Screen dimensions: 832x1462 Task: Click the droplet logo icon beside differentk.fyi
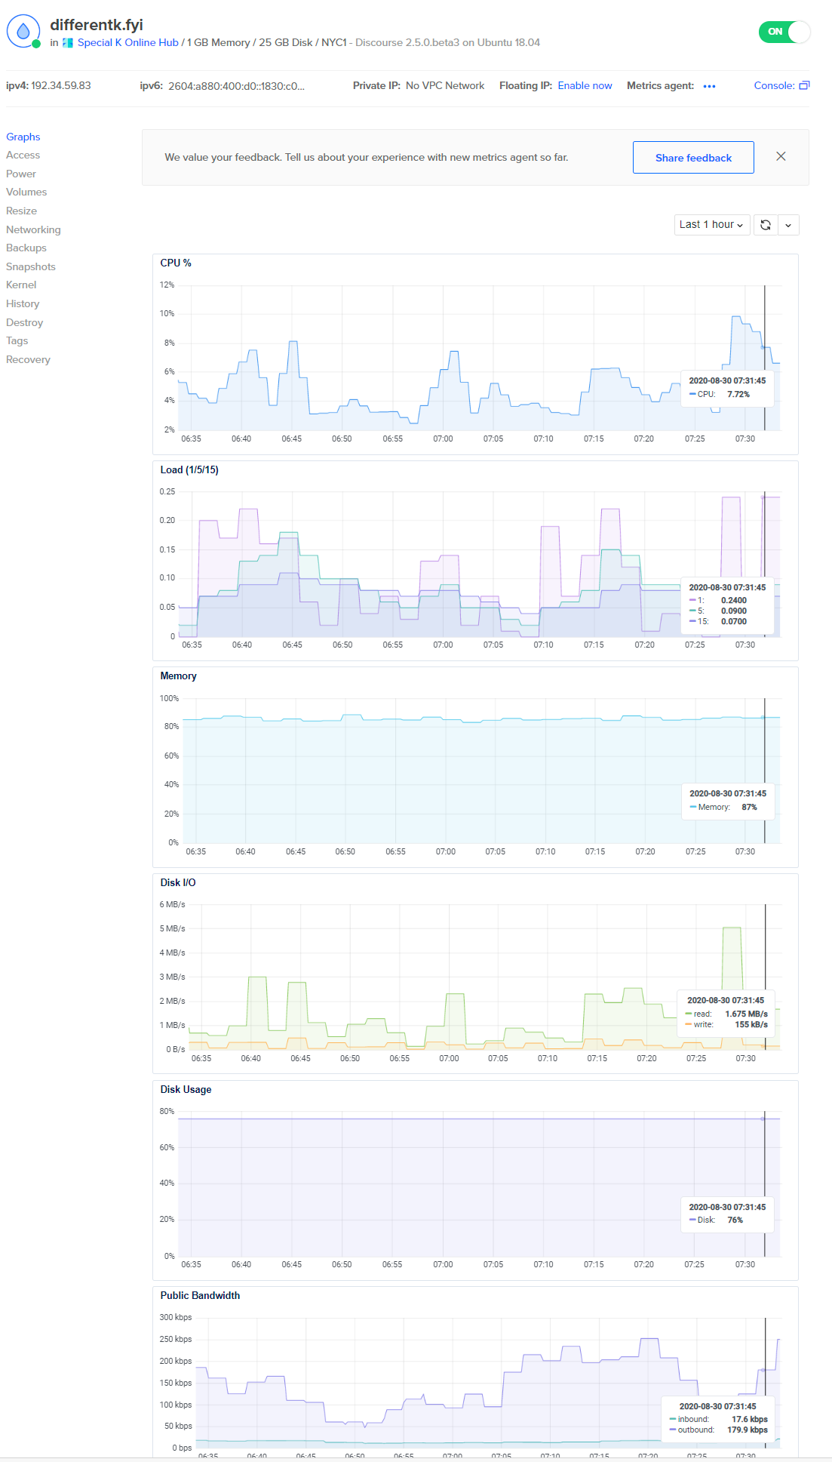coord(23,31)
